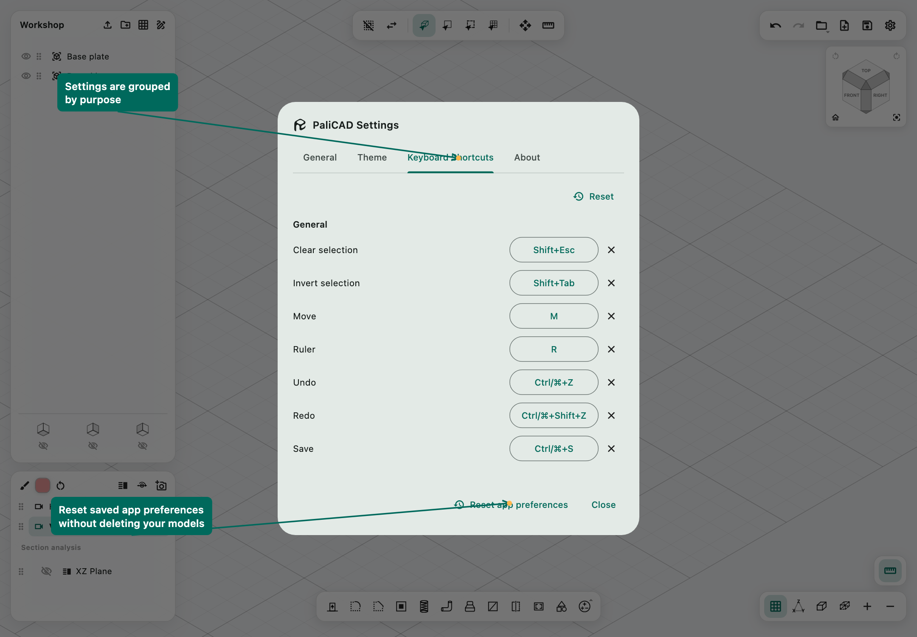Toggle the grid button in bottom-right toolbar
This screenshot has width=917, height=637.
pyautogui.click(x=776, y=606)
